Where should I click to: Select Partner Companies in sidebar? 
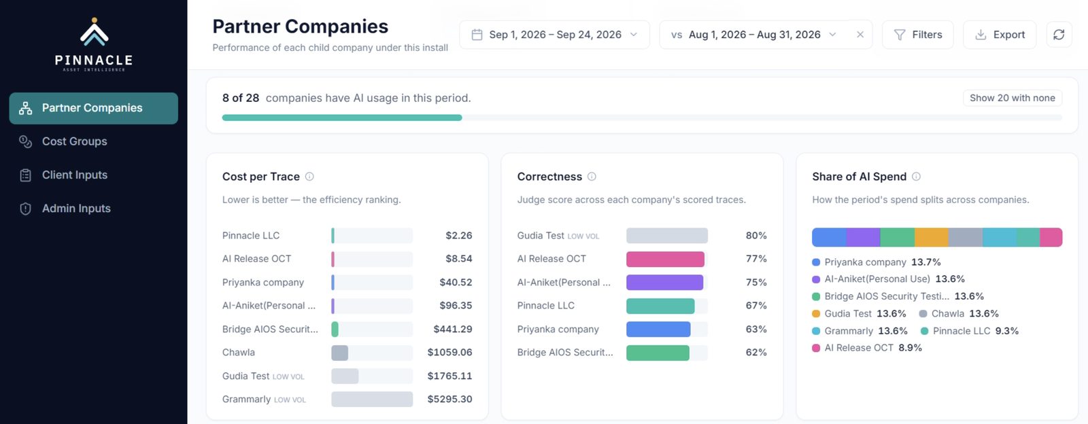pyautogui.click(x=94, y=108)
